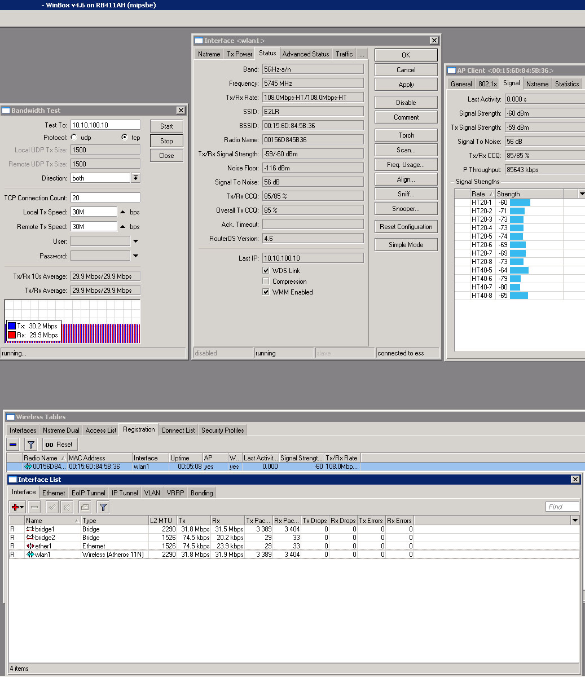Viewport: 585px width, 677px height.
Task: Click the Local Tx Speed up arrow
Action: click(x=123, y=212)
